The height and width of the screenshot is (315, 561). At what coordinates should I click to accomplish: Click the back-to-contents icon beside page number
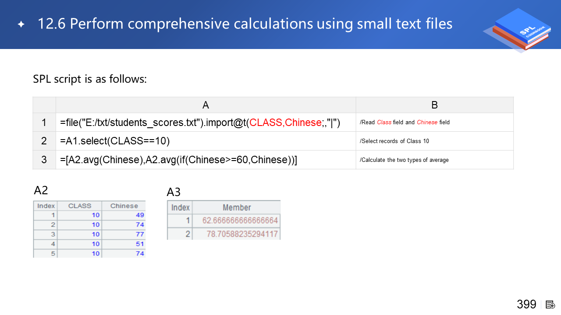coord(550,304)
